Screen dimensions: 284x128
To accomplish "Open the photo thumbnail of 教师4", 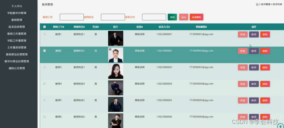I will [116, 88].
